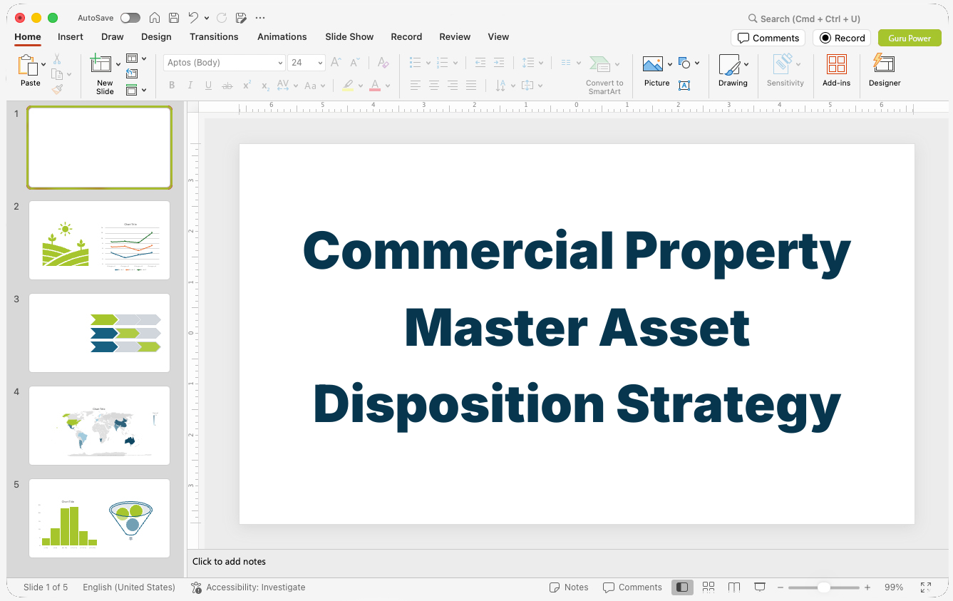953x601 pixels.
Task: Open the Add-ins gallery
Action: [x=836, y=71]
